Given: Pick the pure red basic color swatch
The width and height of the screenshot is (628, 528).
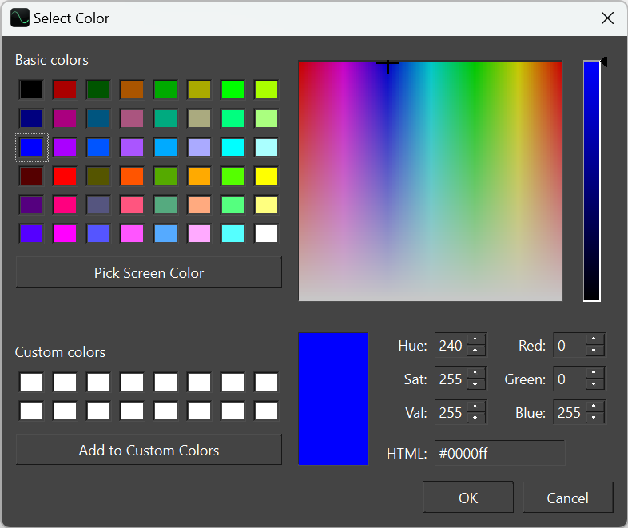Looking at the screenshot, I should 65,176.
